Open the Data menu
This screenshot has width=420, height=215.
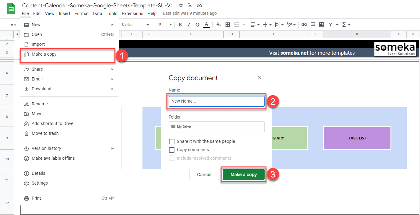pos(98,14)
